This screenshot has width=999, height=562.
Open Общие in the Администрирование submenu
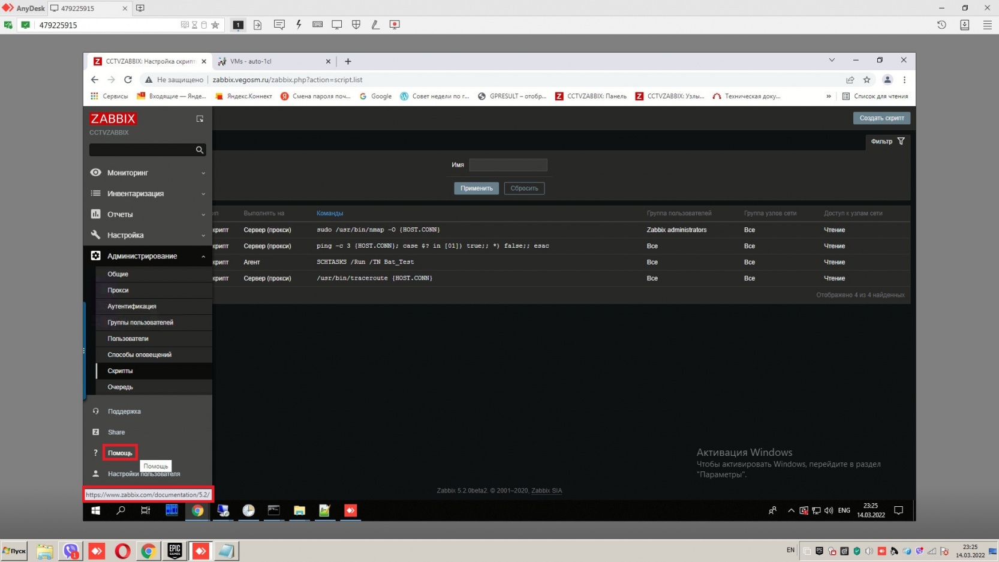point(154,274)
